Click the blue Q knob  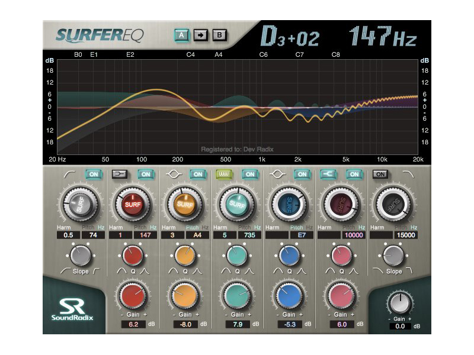tap(289, 256)
